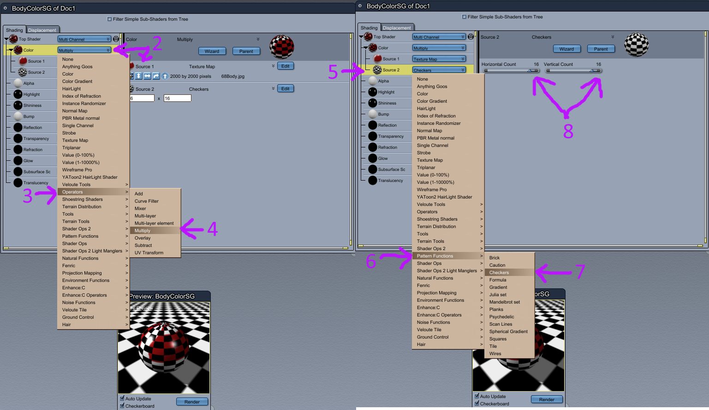Pick Mandelbrot set from the Pattern Functions submenu

pyautogui.click(x=509, y=302)
